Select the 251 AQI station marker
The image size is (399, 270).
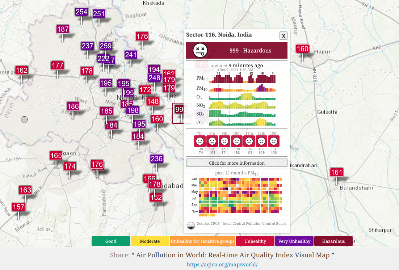click(99, 14)
